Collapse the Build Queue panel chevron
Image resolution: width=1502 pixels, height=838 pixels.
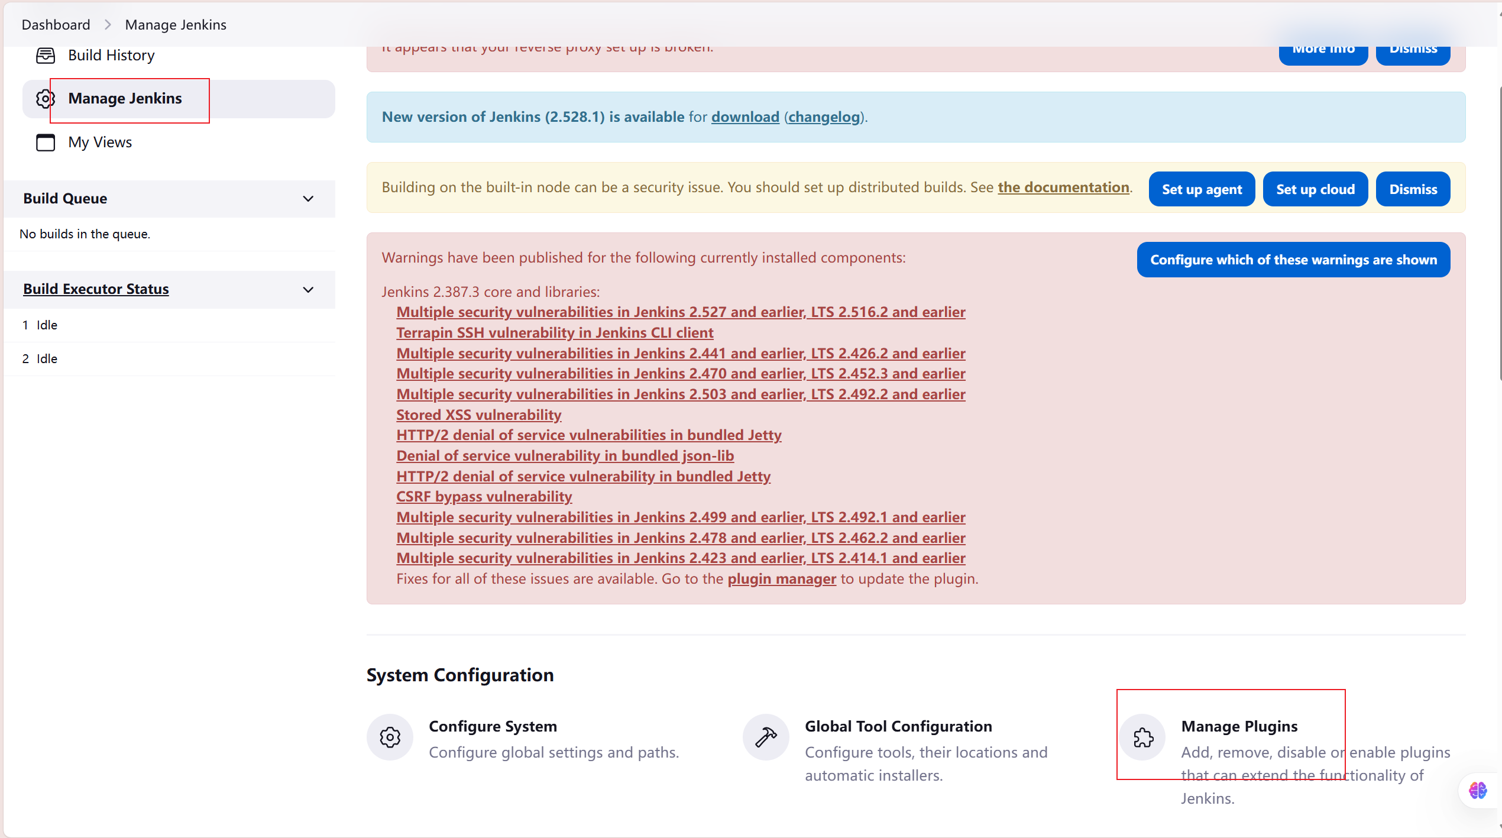[x=308, y=199]
